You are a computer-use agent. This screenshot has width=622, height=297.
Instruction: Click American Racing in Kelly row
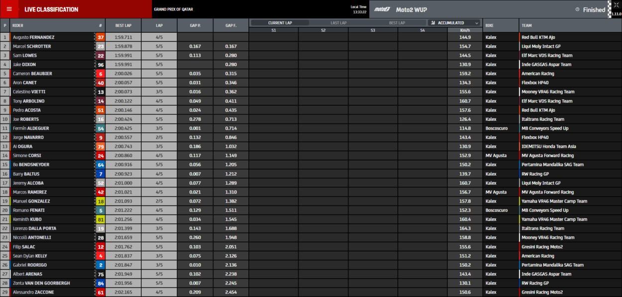click(538, 256)
